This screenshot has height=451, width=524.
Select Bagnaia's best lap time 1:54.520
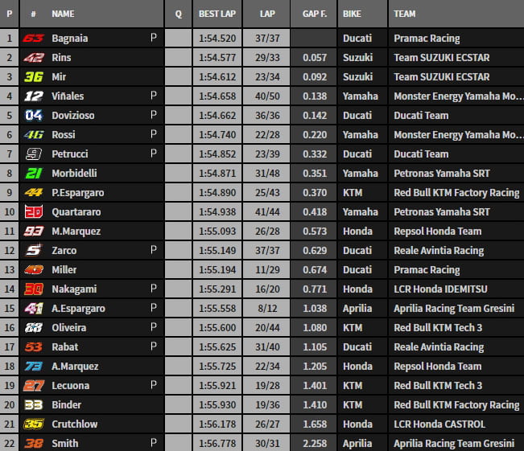click(x=217, y=39)
